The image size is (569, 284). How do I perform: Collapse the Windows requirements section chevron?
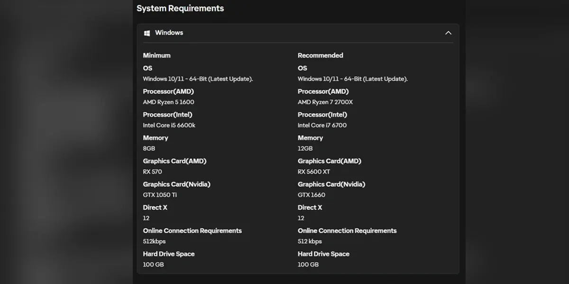[448, 33]
